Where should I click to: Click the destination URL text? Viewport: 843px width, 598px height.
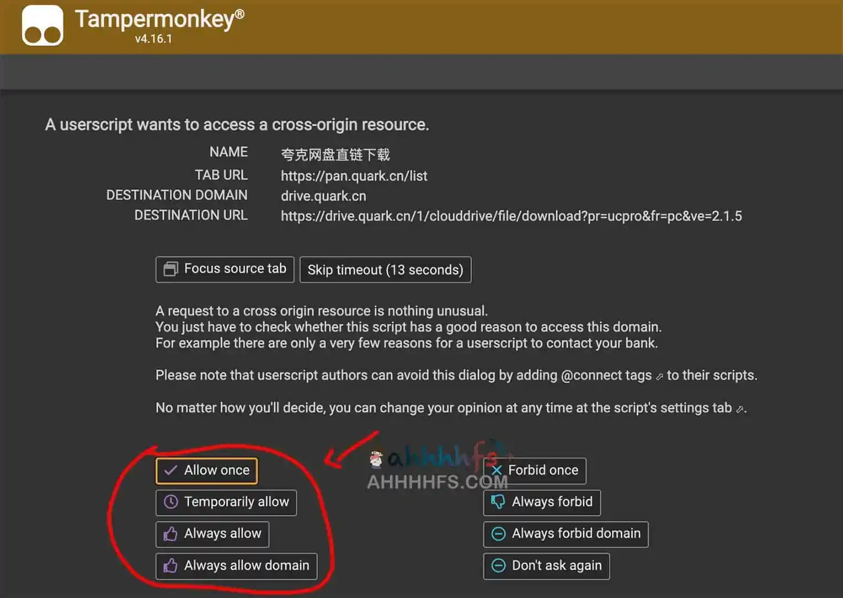[511, 216]
